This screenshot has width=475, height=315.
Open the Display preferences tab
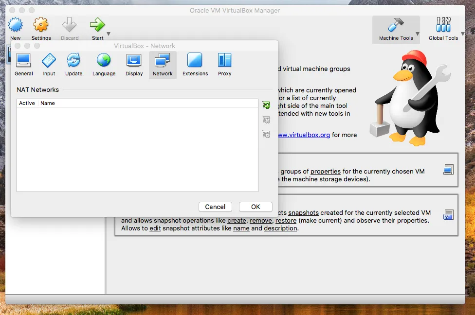[x=134, y=65]
